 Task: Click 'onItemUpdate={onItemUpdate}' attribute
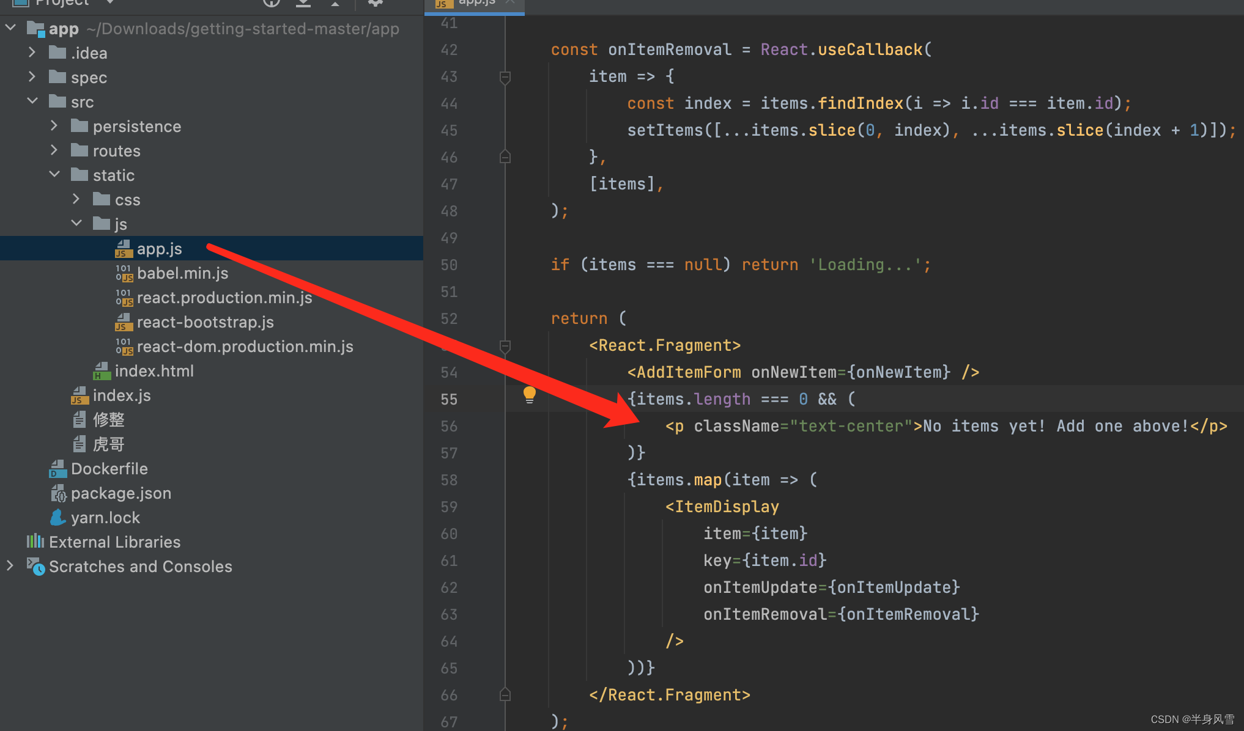(832, 587)
